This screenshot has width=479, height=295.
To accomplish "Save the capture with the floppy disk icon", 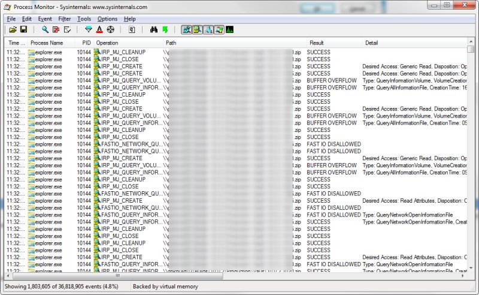I will (23, 29).
